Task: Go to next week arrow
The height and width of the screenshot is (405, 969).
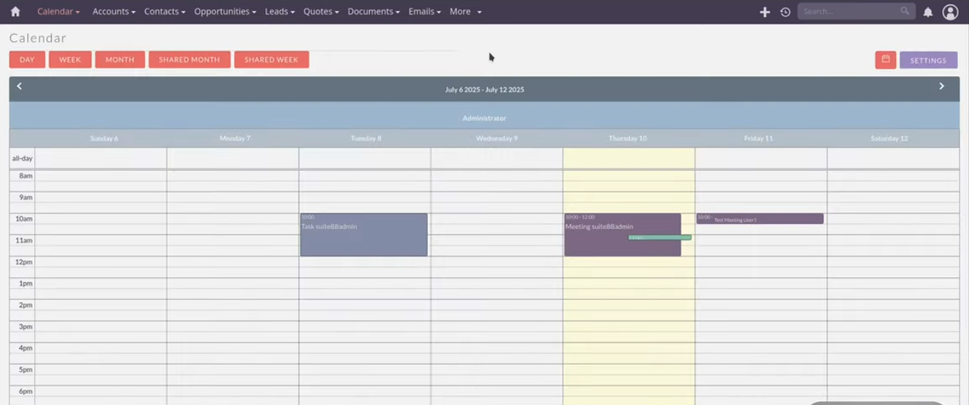Action: tap(942, 86)
